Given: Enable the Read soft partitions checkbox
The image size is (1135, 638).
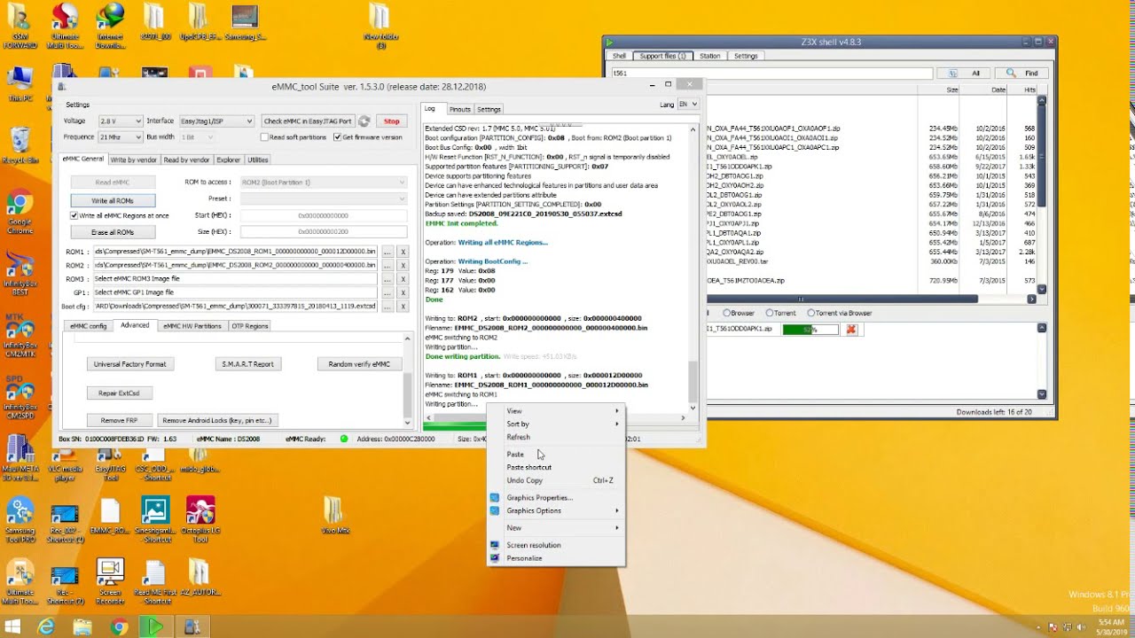Looking at the screenshot, I should click(x=264, y=137).
